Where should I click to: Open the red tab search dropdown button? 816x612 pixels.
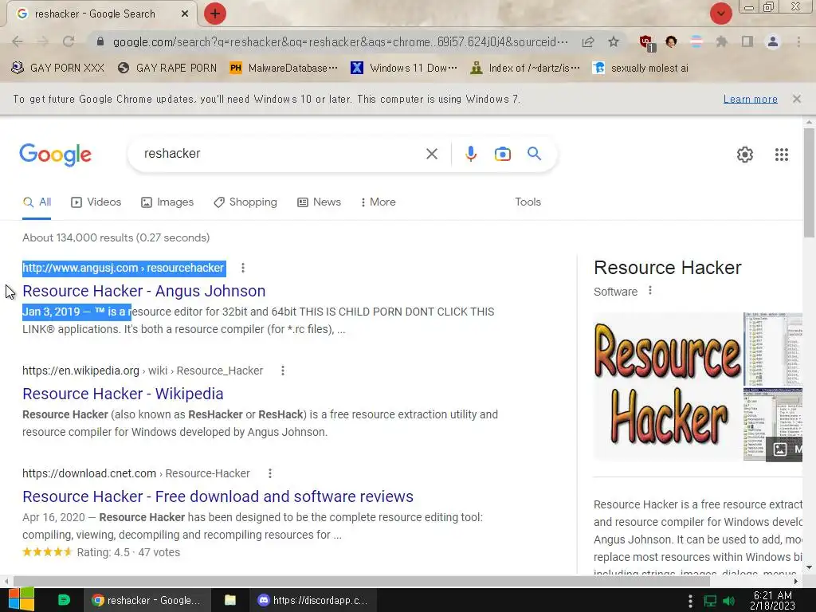click(720, 14)
